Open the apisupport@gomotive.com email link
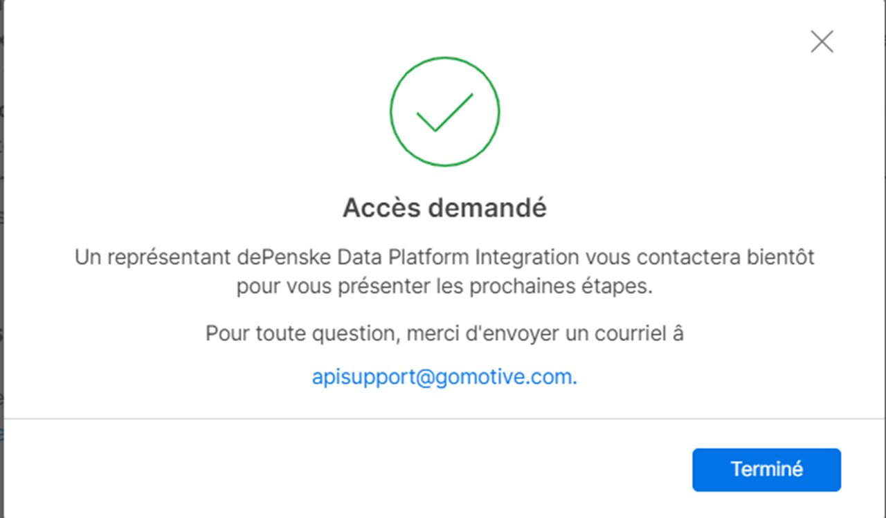Viewport: 886px width, 518px height. coord(444,378)
